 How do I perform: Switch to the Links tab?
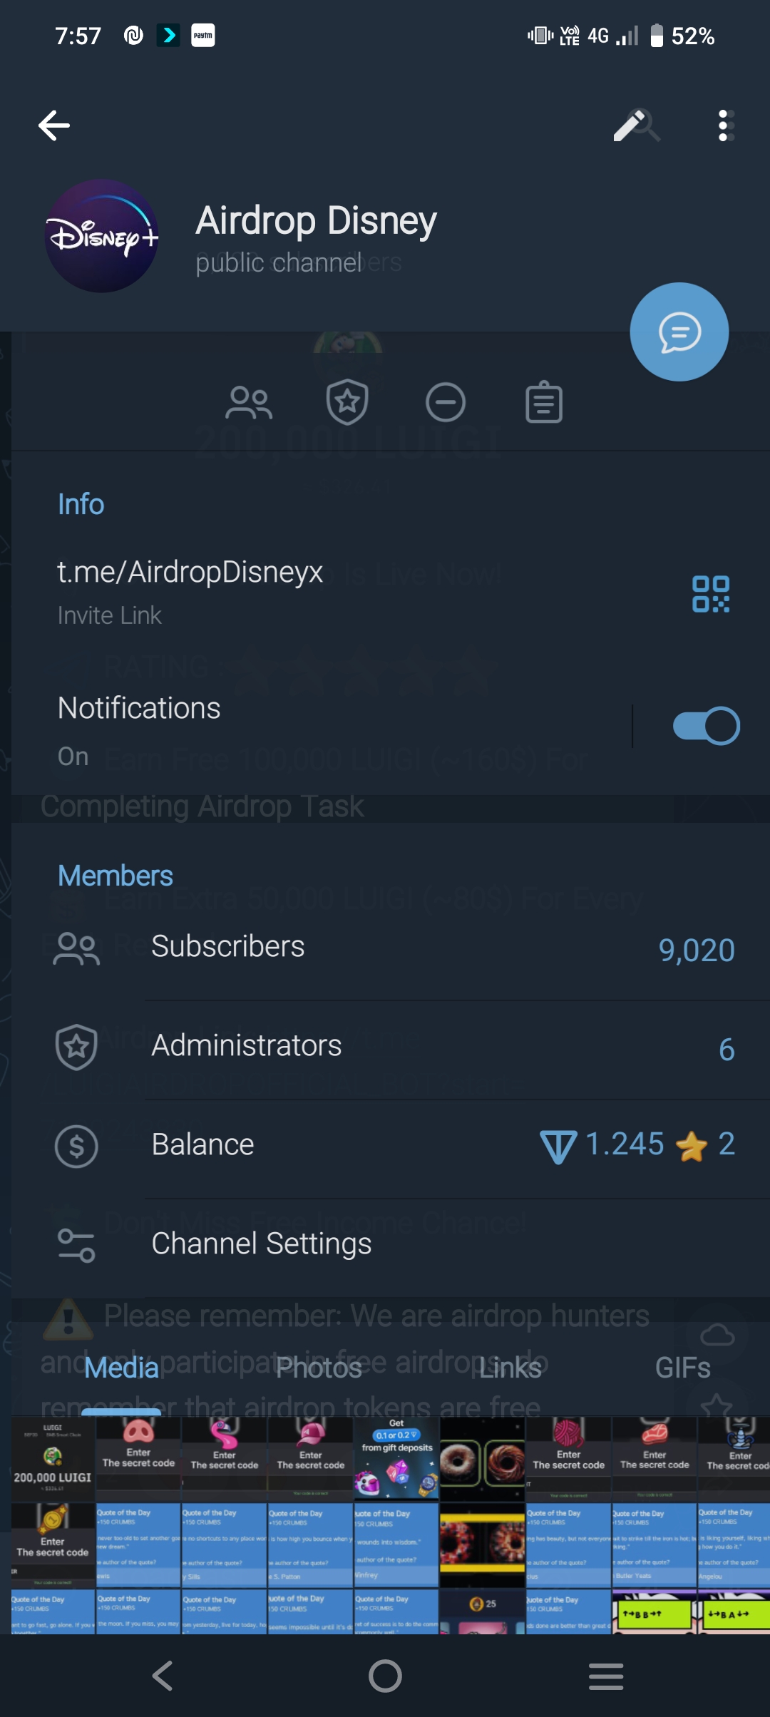510,1368
